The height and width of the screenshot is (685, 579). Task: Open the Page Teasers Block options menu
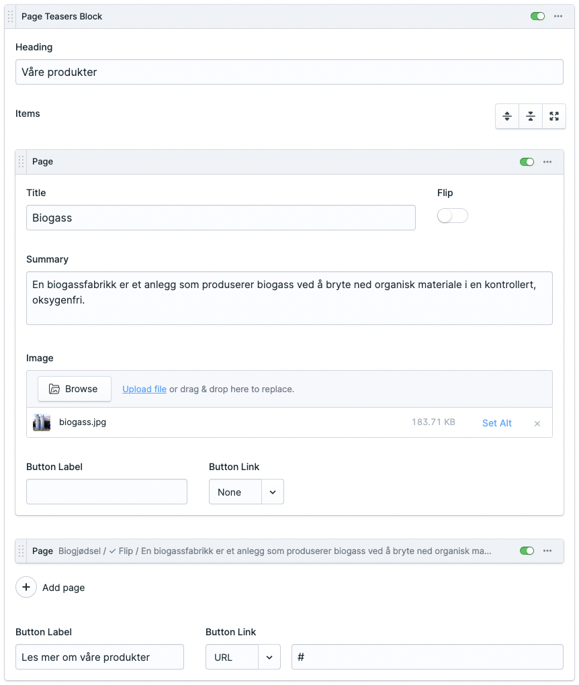(x=558, y=16)
